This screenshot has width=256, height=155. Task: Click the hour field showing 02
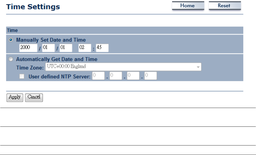[85, 48]
